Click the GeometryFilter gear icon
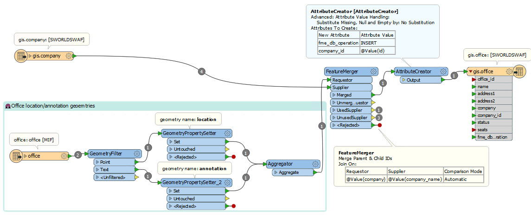This screenshot has width=531, height=217. tap(137, 153)
